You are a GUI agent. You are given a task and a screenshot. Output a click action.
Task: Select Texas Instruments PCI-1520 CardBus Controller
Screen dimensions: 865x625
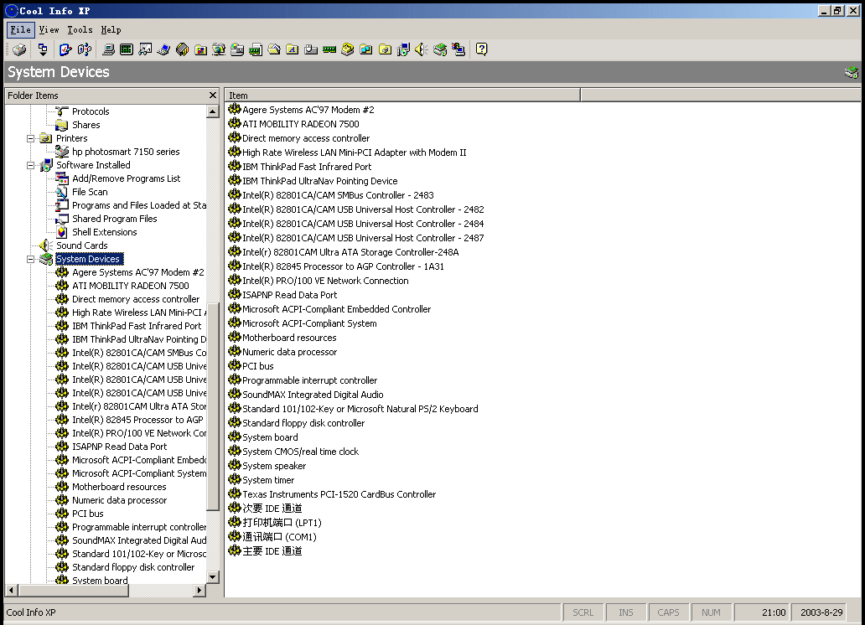339,494
